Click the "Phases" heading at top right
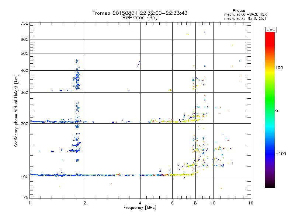This screenshot has width=295, height=221. [239, 11]
